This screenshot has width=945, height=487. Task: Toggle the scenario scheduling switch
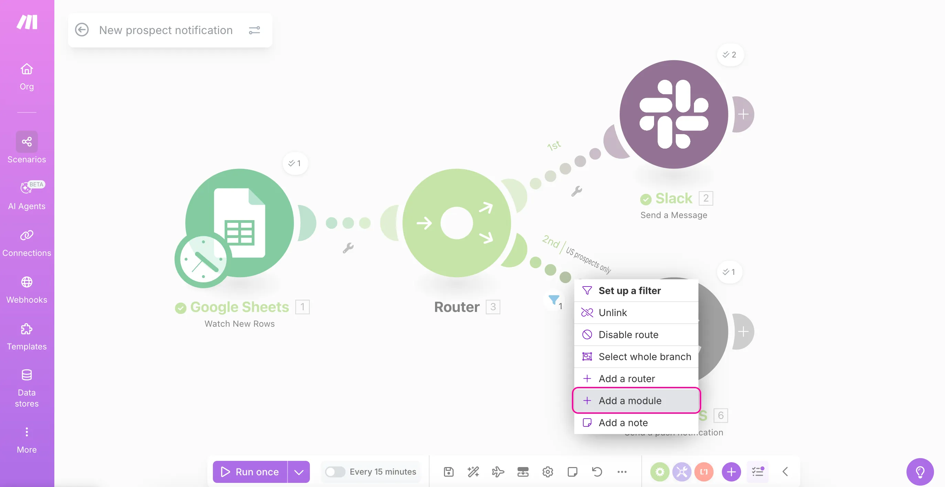(x=335, y=472)
